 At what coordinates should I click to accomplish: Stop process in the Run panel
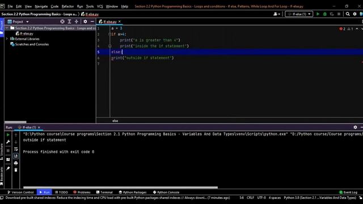[8, 151]
